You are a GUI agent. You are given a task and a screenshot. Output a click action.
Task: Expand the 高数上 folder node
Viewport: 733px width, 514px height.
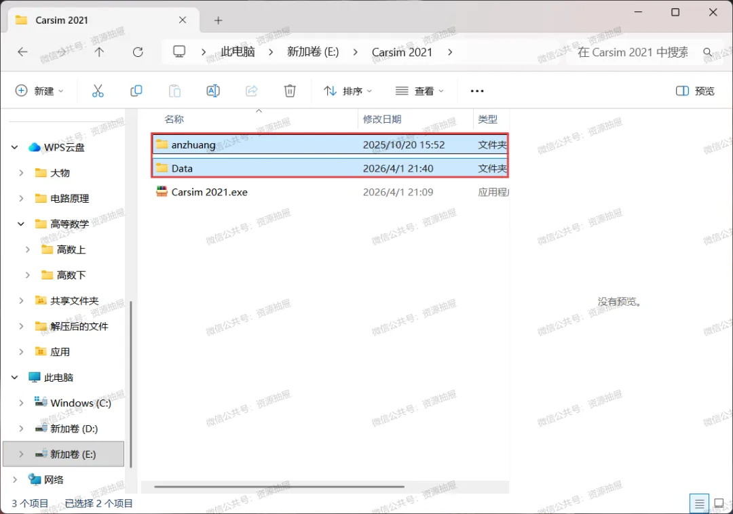(28, 250)
